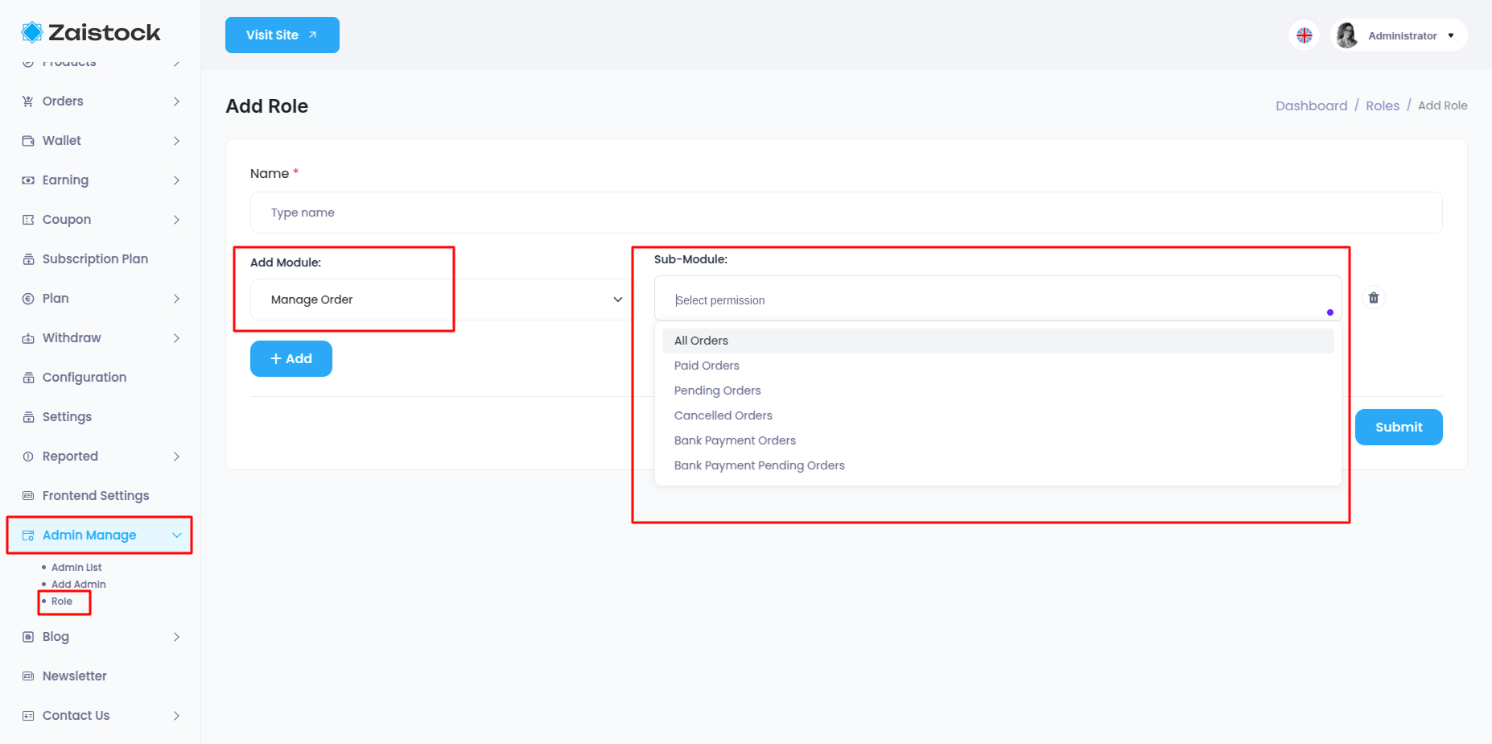Open Settings sidebar item
The width and height of the screenshot is (1492, 744).
pos(67,417)
